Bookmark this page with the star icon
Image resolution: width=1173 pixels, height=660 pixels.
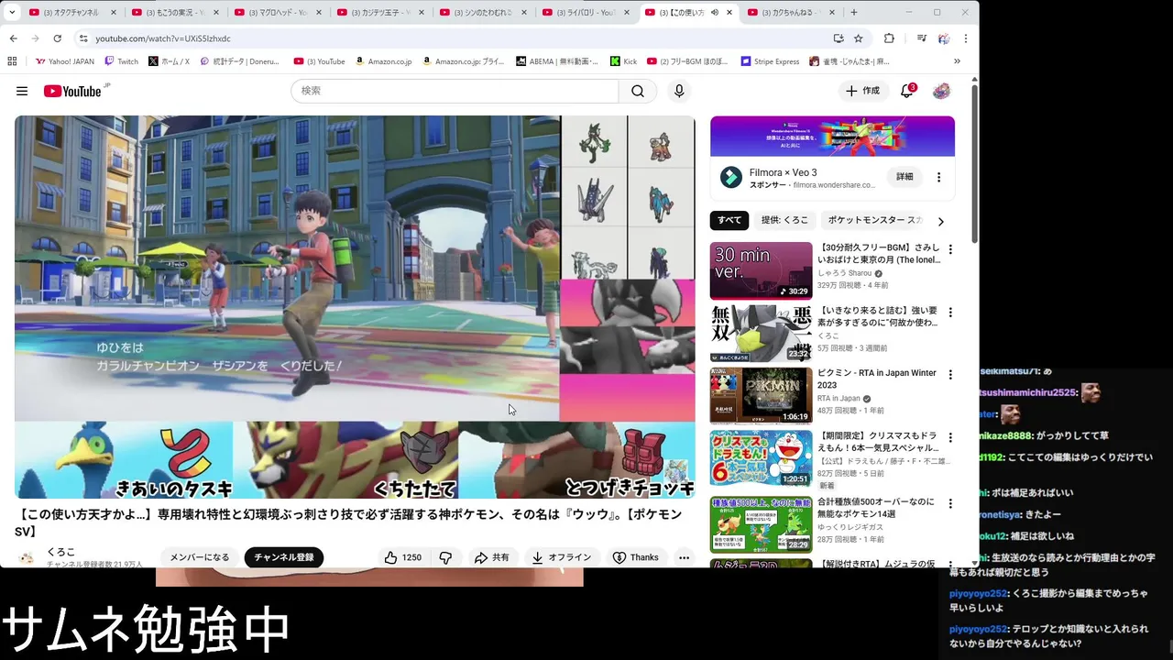tap(859, 38)
